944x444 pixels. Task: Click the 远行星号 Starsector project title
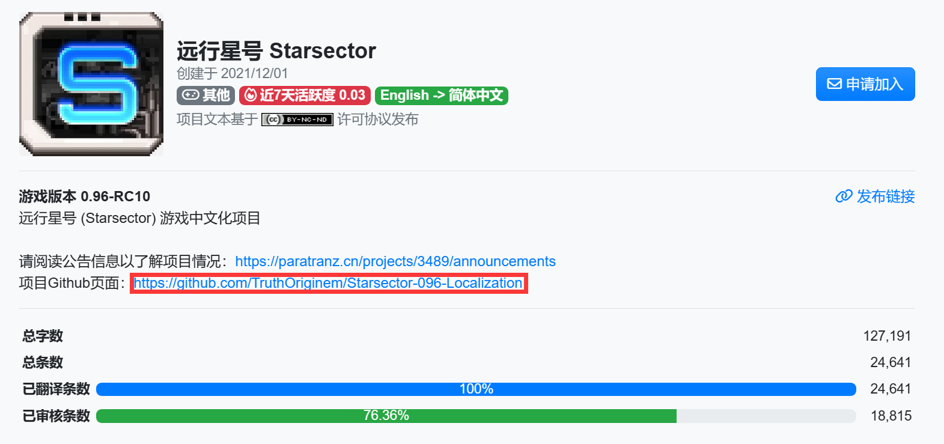click(276, 51)
